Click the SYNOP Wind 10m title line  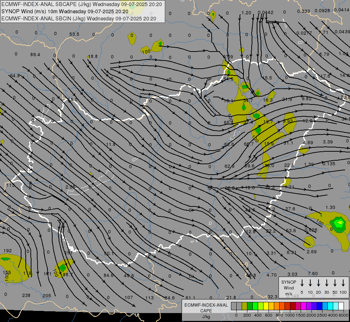65,11
